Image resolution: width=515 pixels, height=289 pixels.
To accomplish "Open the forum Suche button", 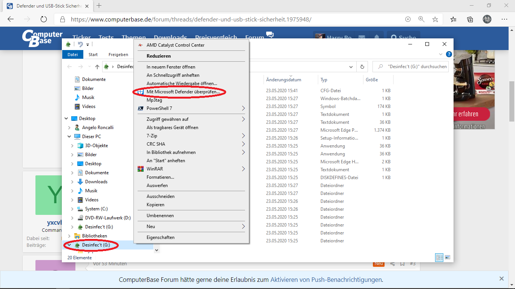I will pyautogui.click(x=403, y=38).
